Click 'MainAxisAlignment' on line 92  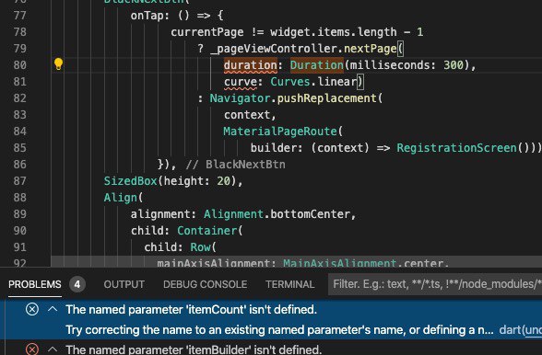tap(339, 263)
